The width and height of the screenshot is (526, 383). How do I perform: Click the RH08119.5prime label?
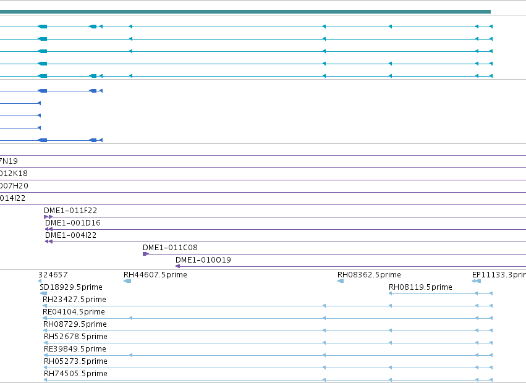(420, 287)
